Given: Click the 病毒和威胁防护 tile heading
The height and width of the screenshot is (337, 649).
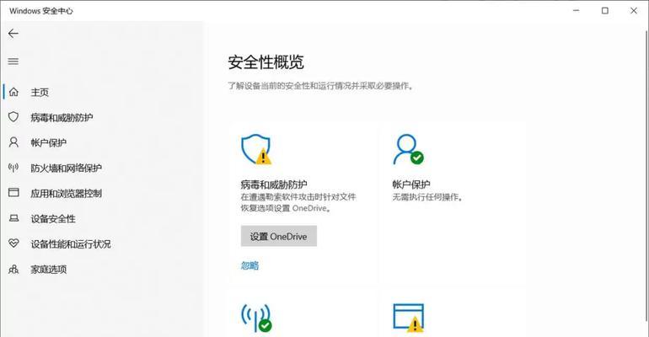Looking at the screenshot, I should point(274,185).
